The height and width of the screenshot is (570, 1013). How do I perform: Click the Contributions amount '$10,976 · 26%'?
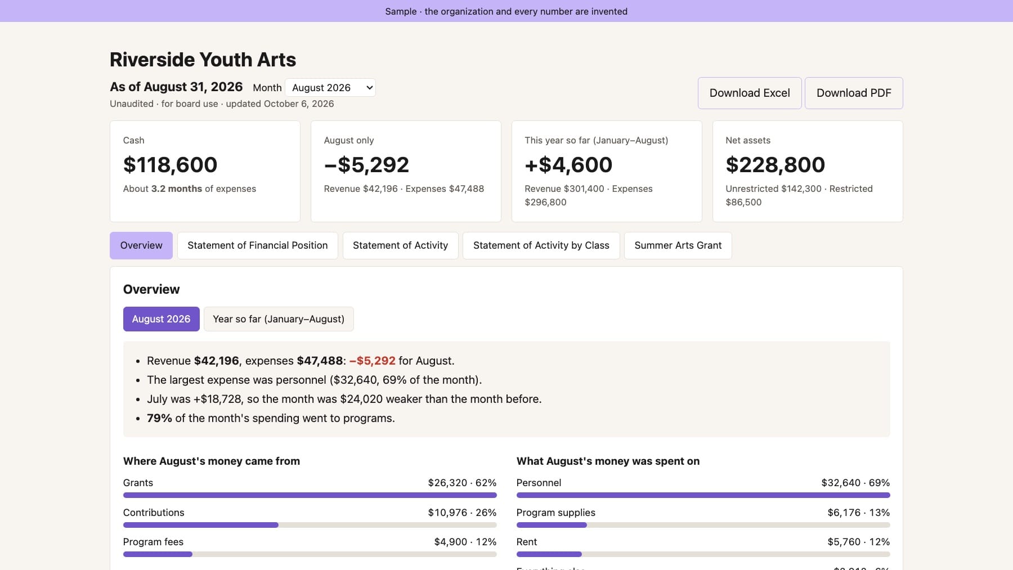[x=462, y=513]
